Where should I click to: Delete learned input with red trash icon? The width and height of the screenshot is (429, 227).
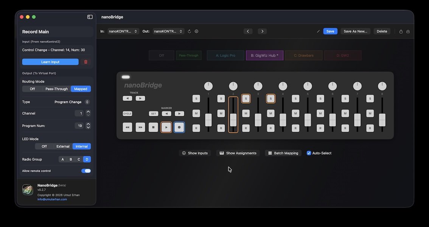point(85,62)
